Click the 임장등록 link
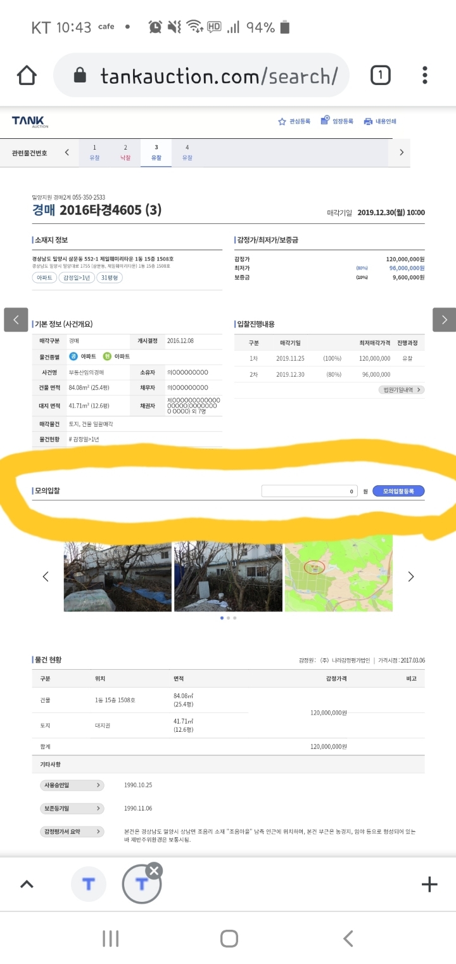Screen dimensions: 456x964 click(x=336, y=121)
